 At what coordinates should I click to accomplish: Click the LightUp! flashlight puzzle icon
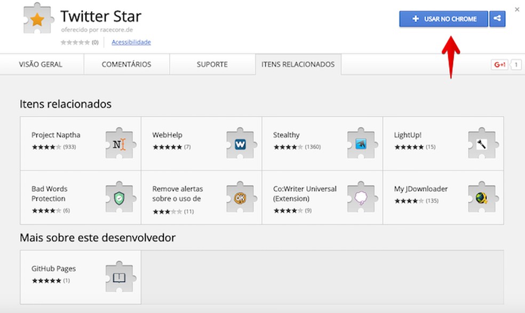[483, 143]
